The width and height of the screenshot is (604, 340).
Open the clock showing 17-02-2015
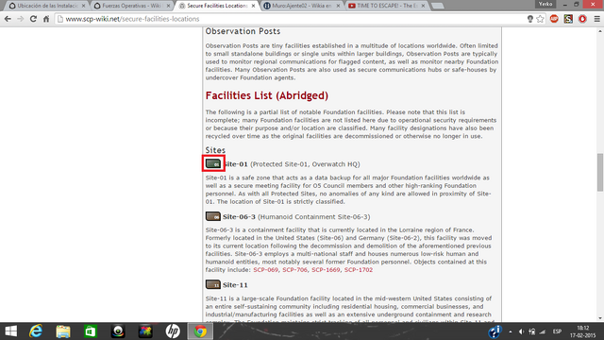583,331
